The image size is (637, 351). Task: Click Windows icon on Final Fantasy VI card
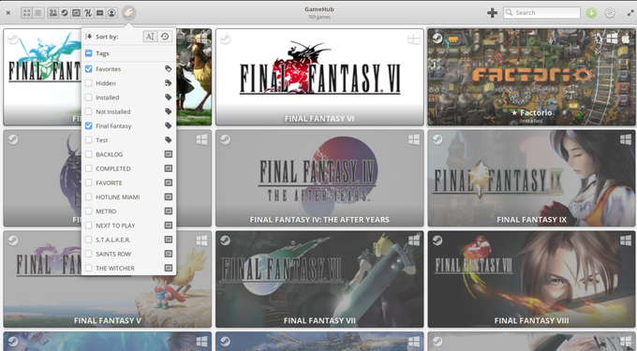point(413,38)
